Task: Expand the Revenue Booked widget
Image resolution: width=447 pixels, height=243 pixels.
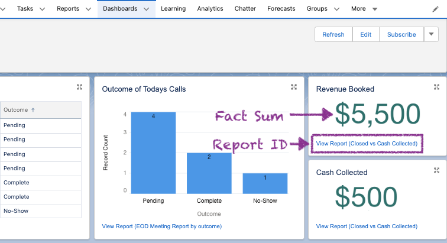Action: [x=436, y=87]
